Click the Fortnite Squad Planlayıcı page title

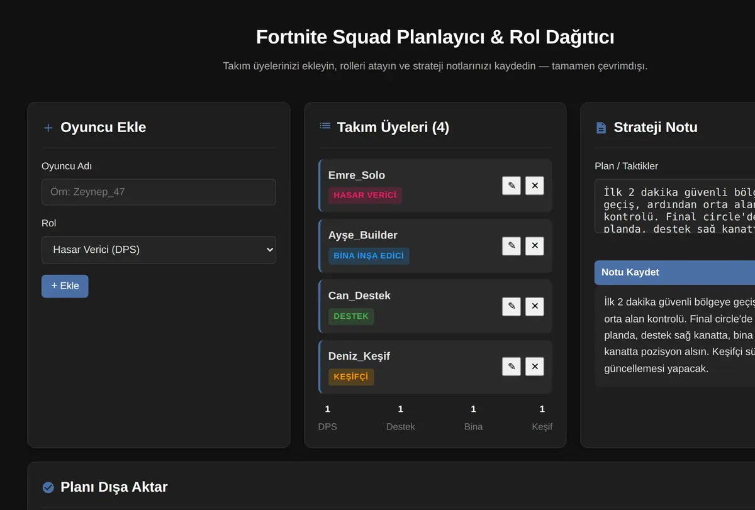[435, 37]
